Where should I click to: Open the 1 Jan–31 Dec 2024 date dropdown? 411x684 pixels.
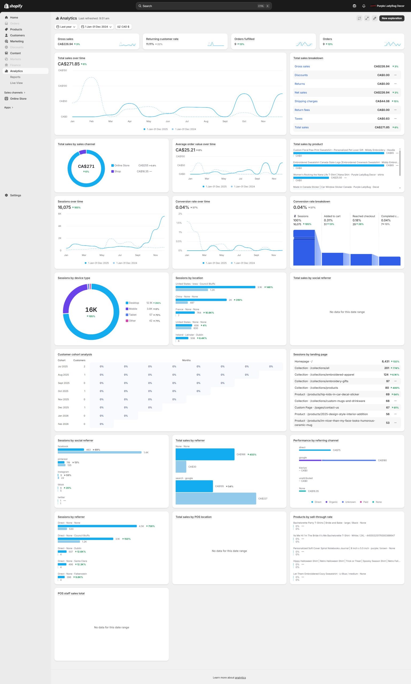click(96, 27)
